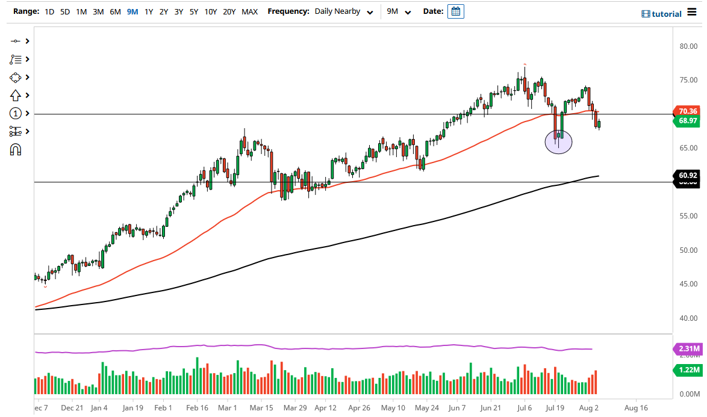Open the hamburger menu
Image resolution: width=707 pixels, height=417 pixels.
[692, 11]
